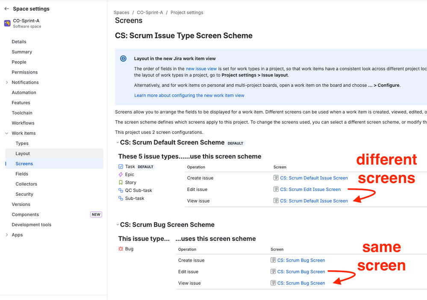Viewport: 427px width, 300px height.
Task: Open CS: Scrum Bug Screen for Create issue
Action: click(x=301, y=260)
